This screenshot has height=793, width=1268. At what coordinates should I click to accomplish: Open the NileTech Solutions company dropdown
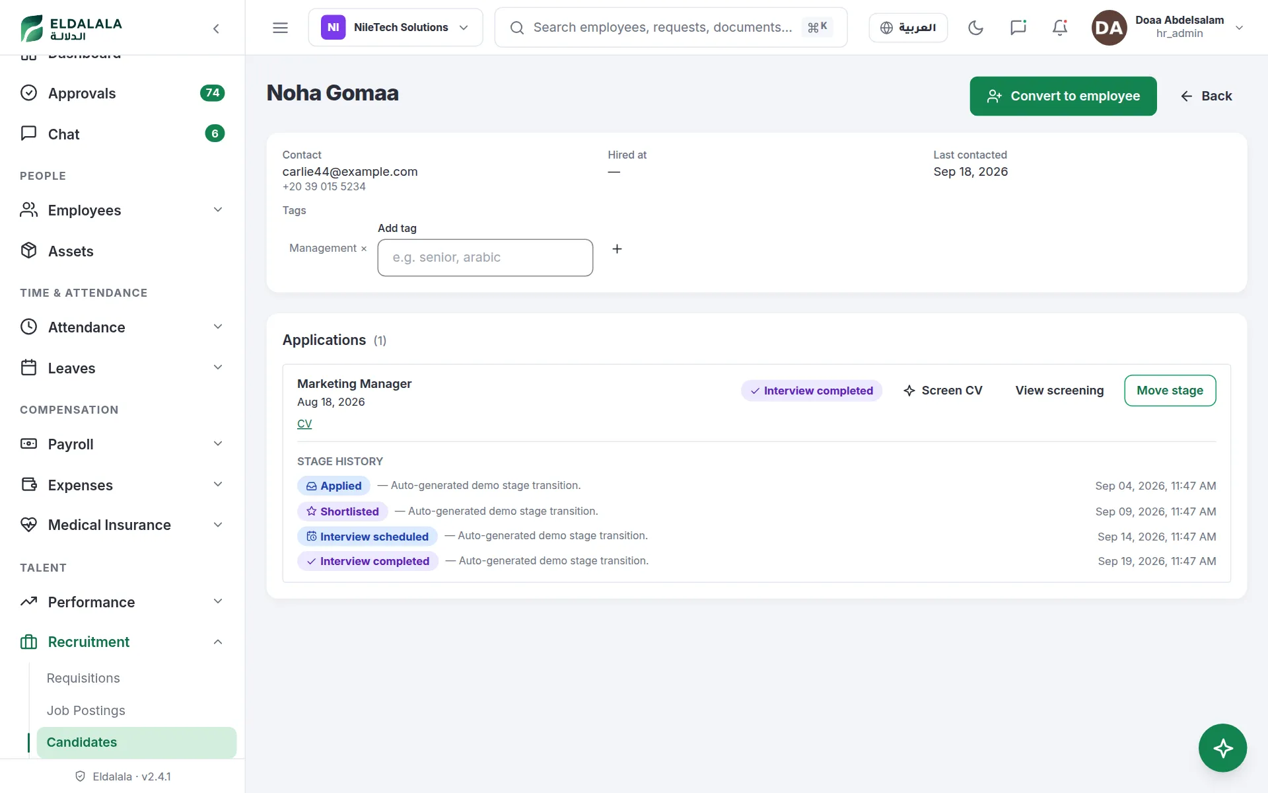(x=396, y=28)
